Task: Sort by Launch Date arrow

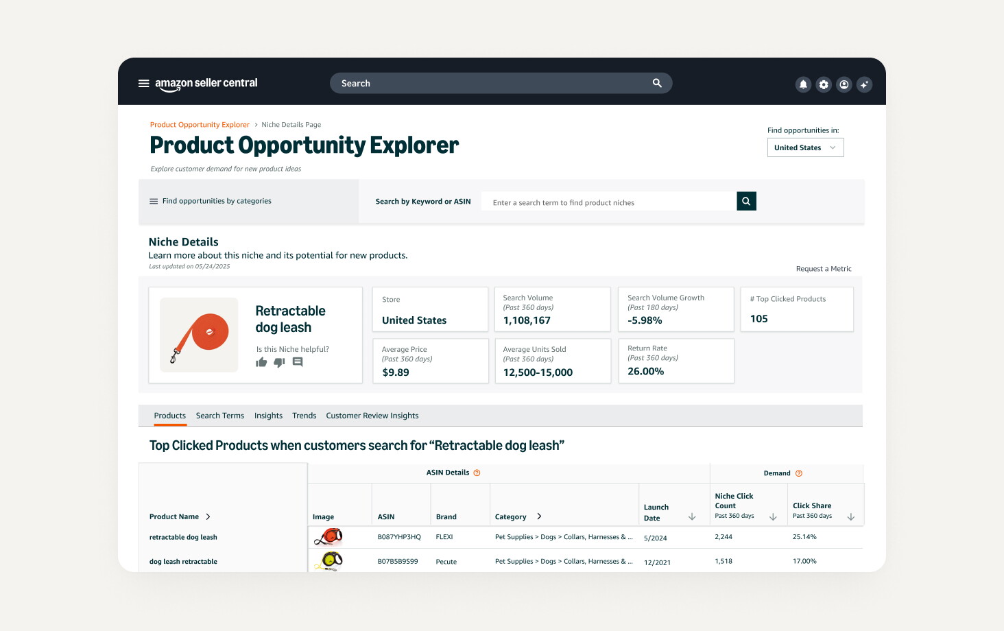Action: click(x=692, y=517)
